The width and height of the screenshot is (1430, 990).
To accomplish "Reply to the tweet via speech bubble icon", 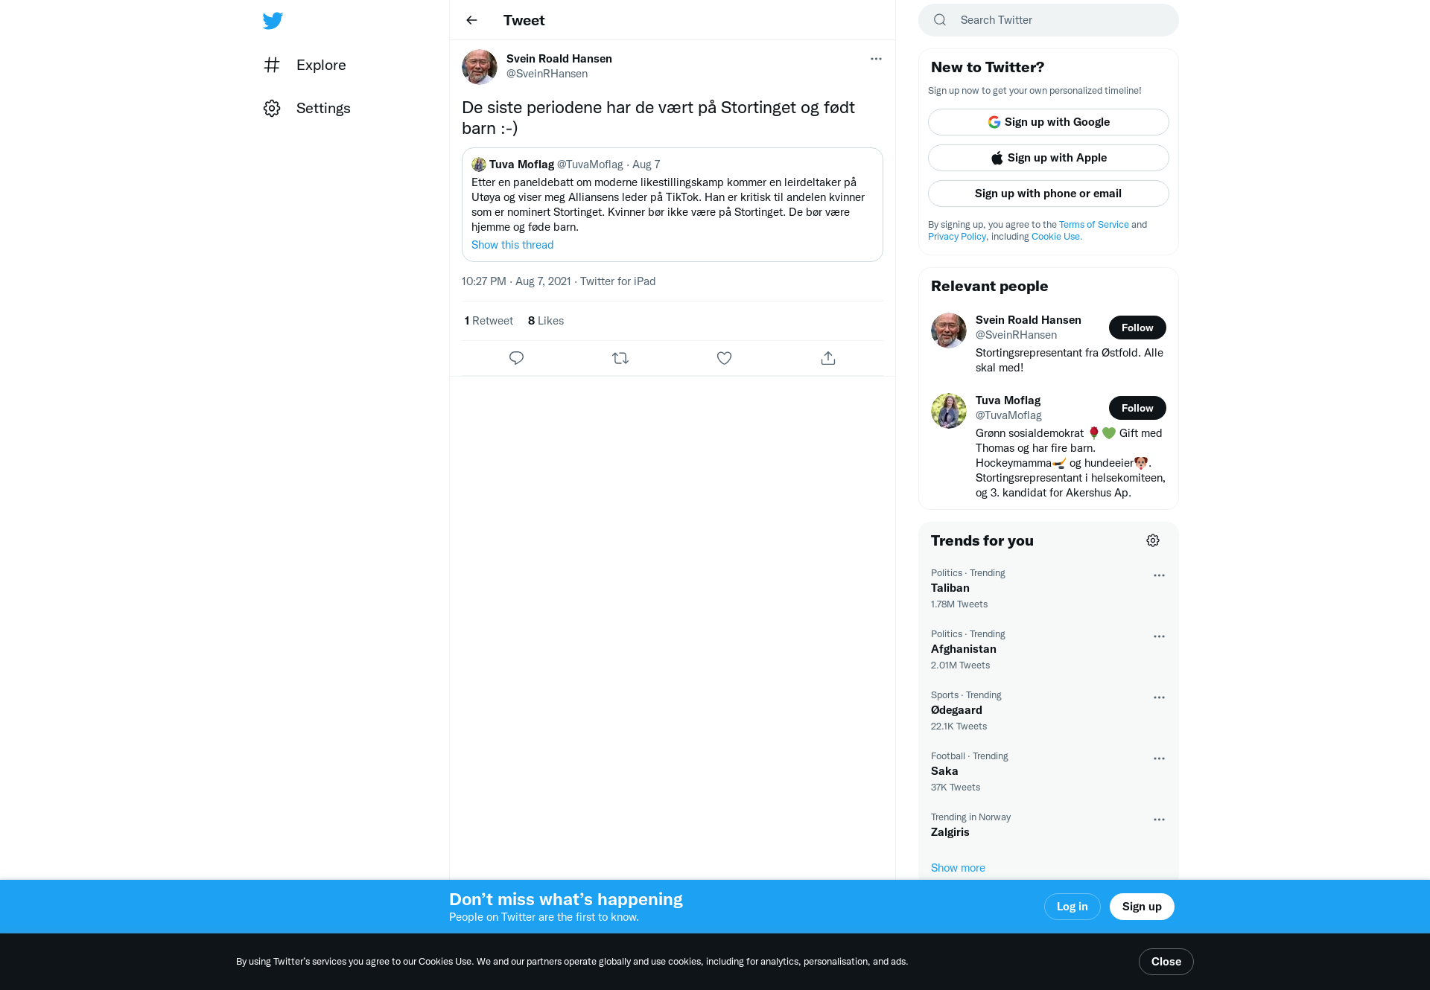I will pos(516,358).
